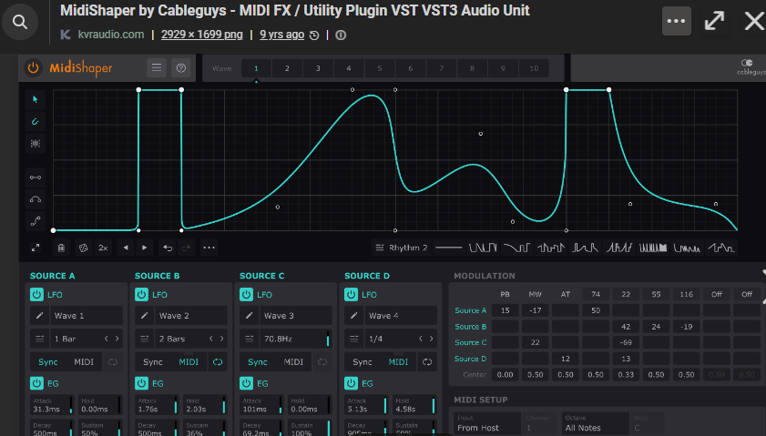
Task: Select the arrow pointer tool
Action: (x=36, y=99)
